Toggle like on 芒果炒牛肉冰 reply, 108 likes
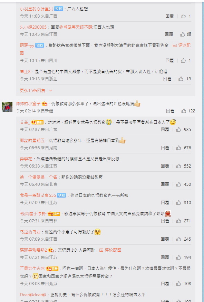204x302 pixels. pyautogui.click(x=178, y=283)
